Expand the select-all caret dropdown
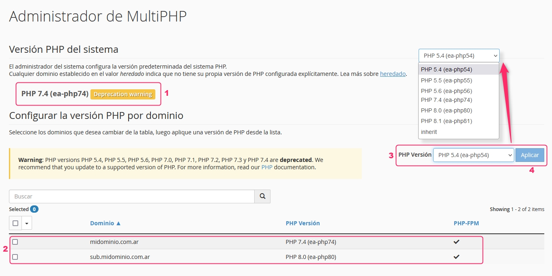Image resolution: width=552 pixels, height=276 pixels. tap(27, 223)
